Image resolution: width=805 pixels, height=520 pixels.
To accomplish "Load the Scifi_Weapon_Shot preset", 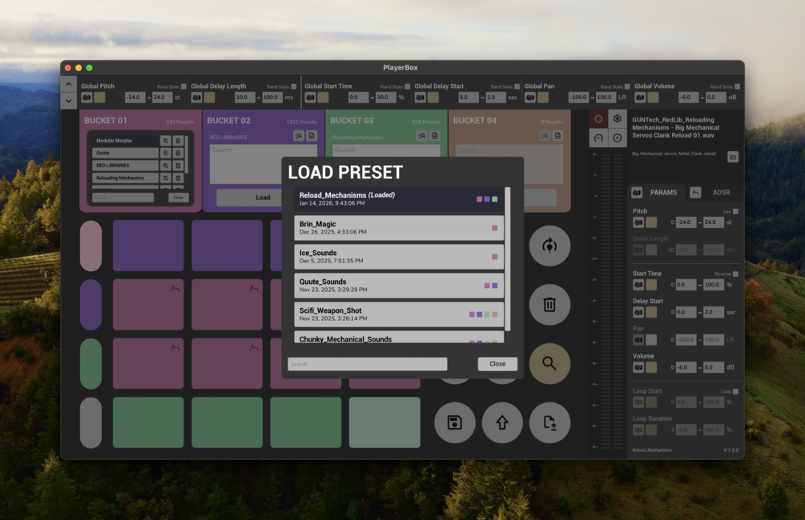I will [399, 314].
